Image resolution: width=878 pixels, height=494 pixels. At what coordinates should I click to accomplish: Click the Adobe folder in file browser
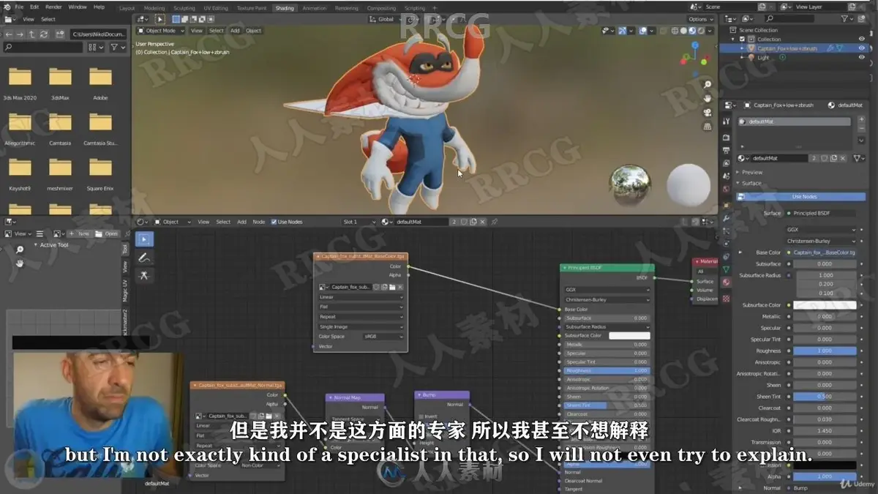click(100, 81)
